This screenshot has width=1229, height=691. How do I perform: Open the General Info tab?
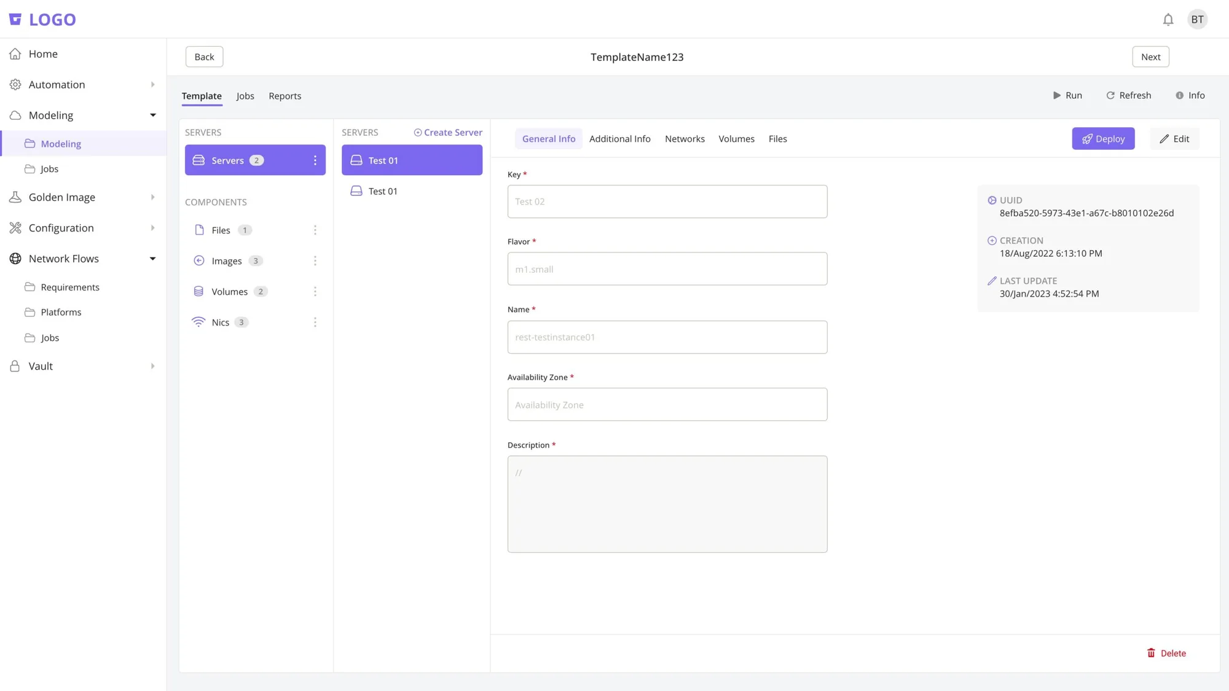click(549, 139)
